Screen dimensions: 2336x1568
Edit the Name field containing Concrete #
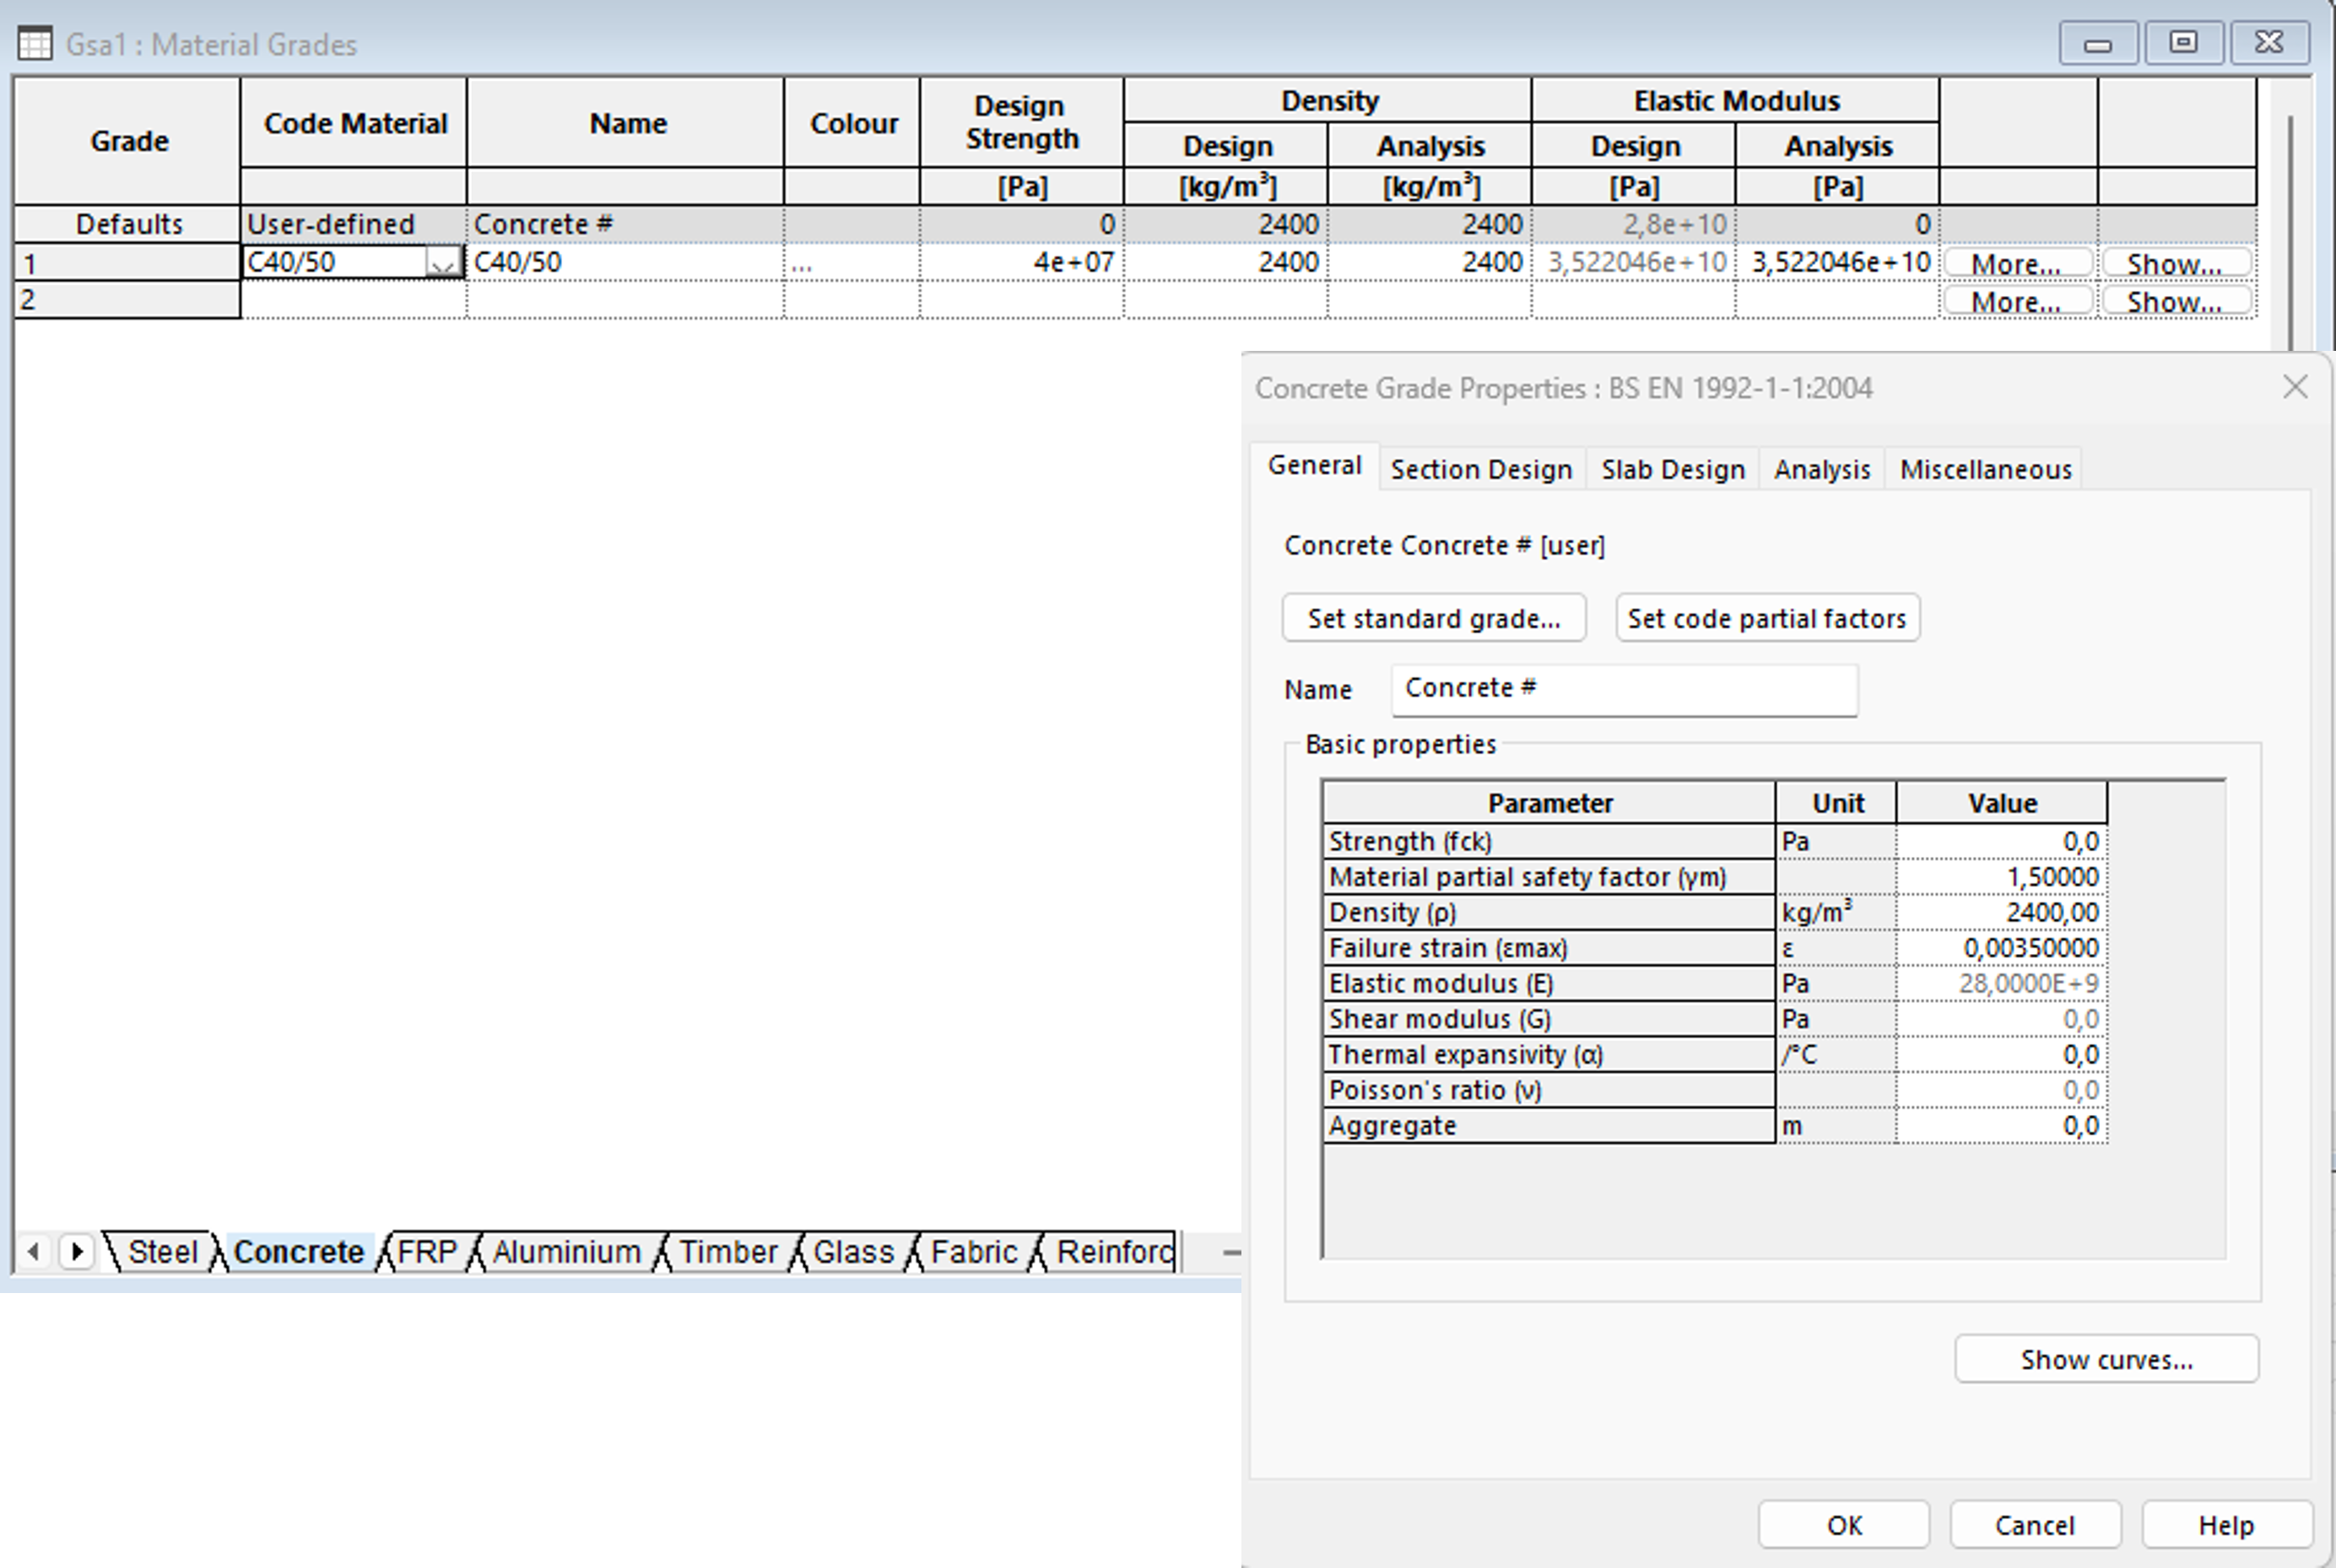(x=1623, y=689)
